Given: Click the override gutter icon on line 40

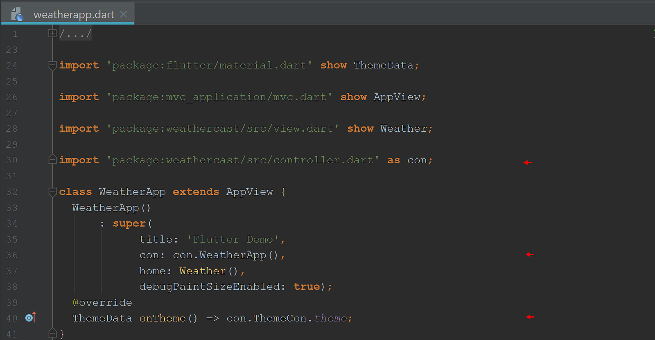Looking at the screenshot, I should point(31,317).
